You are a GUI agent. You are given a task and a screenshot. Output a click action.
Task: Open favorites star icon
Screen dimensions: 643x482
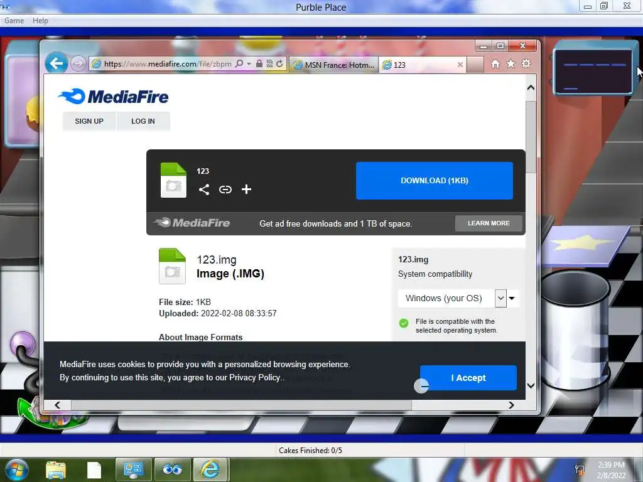(511, 64)
